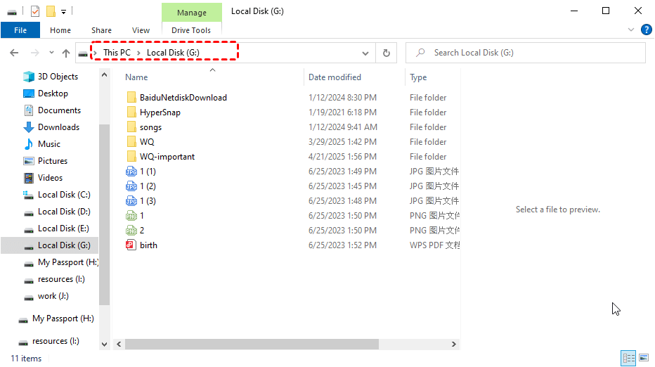Screen dimensions: 655x367
Task: Select the PNG file icon named 1
Action: [x=131, y=216]
